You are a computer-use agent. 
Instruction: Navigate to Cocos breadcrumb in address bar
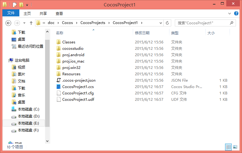tap(67, 23)
